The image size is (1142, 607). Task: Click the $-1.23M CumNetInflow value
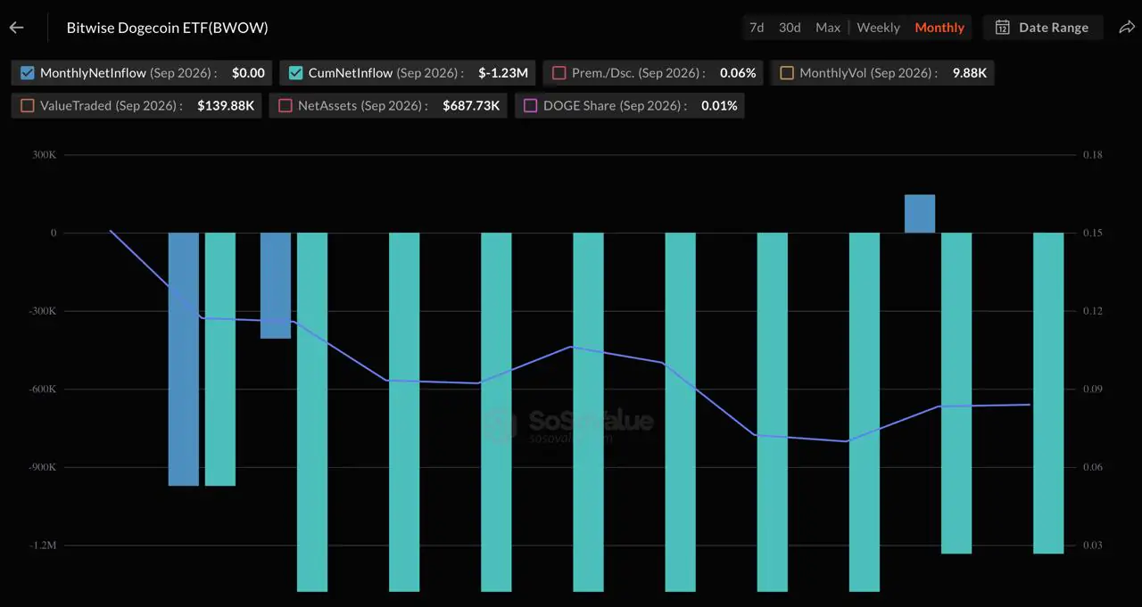(x=503, y=73)
